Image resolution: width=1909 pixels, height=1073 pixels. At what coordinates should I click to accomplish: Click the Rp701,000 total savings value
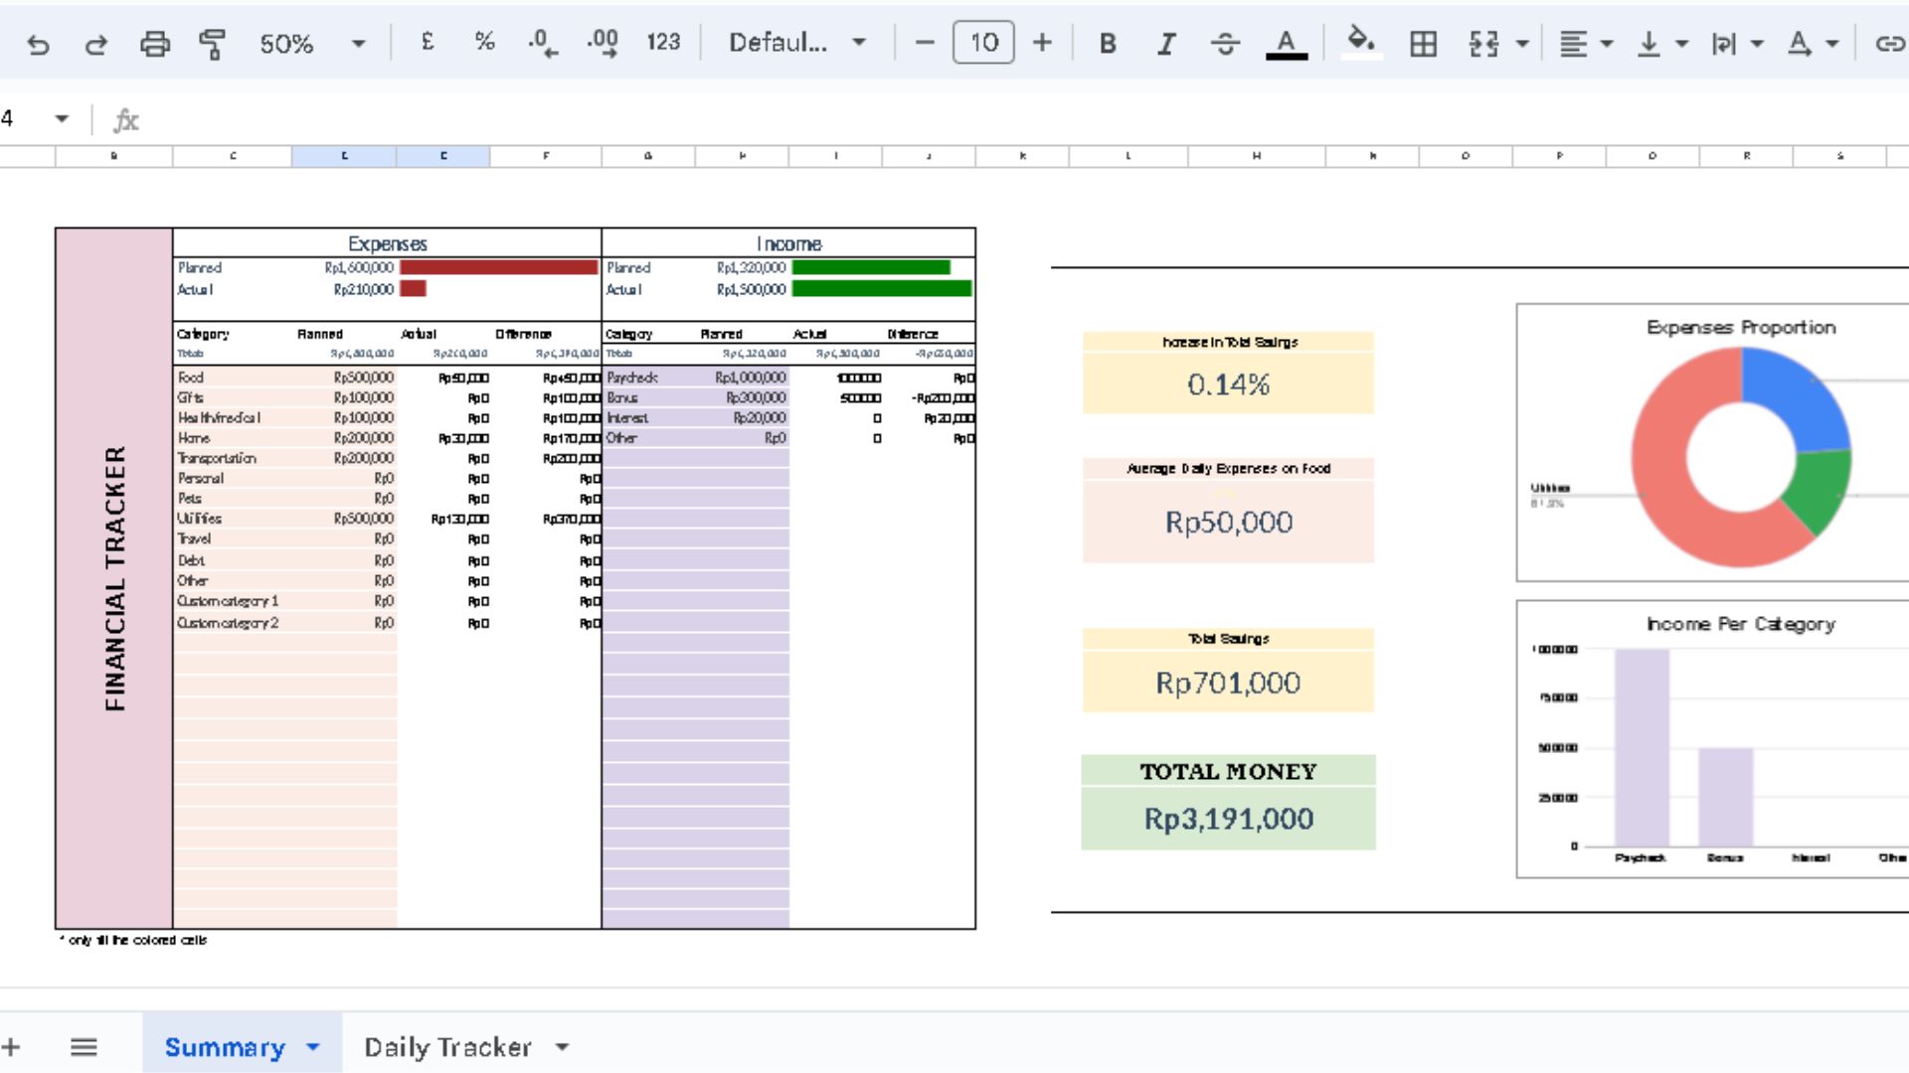pyautogui.click(x=1228, y=683)
